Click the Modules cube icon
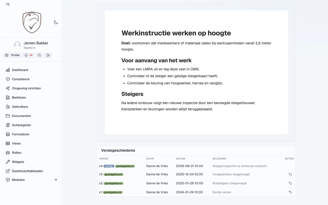Viewport: 328px width, 205px height. [8, 180]
